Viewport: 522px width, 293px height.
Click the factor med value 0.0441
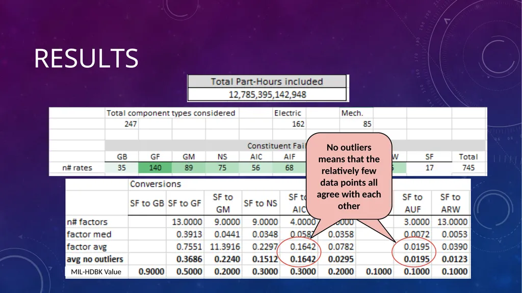227,234
